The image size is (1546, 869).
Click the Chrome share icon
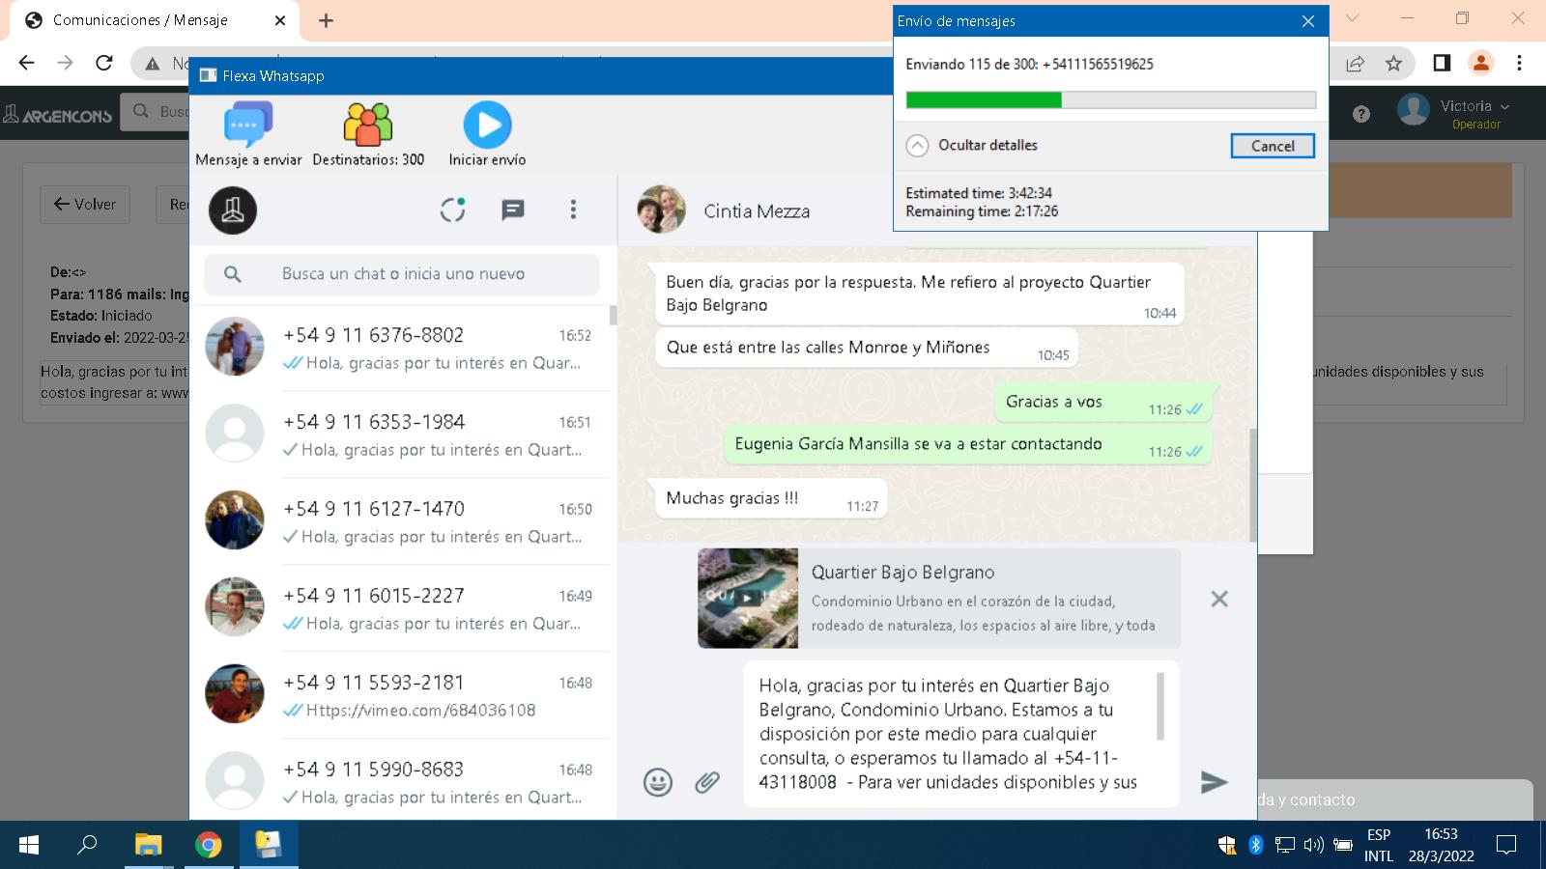tap(1355, 63)
